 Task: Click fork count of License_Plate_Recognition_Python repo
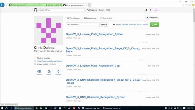[x=158, y=35]
